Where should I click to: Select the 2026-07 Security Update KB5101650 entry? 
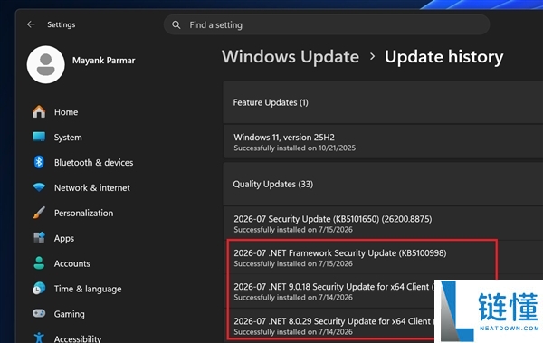tap(383, 224)
